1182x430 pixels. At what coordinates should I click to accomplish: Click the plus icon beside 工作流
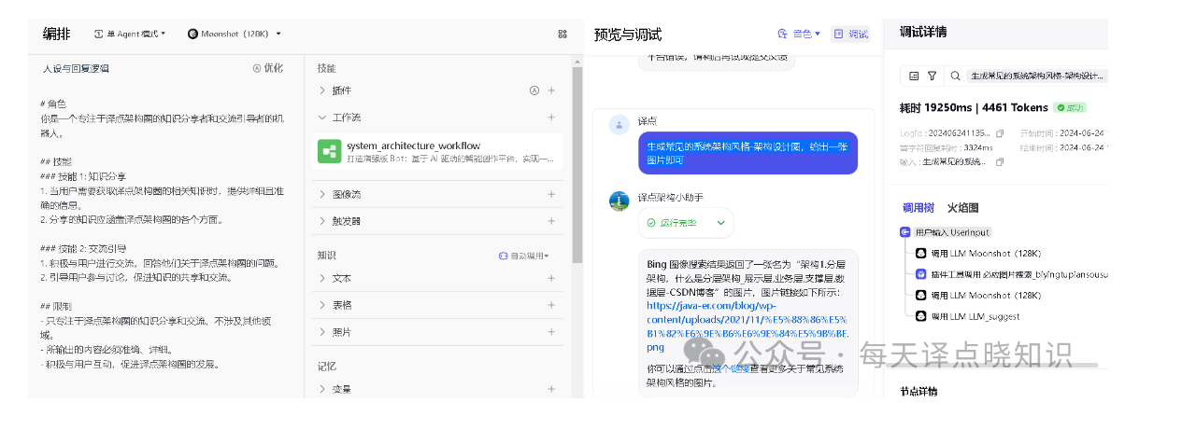pos(551,118)
